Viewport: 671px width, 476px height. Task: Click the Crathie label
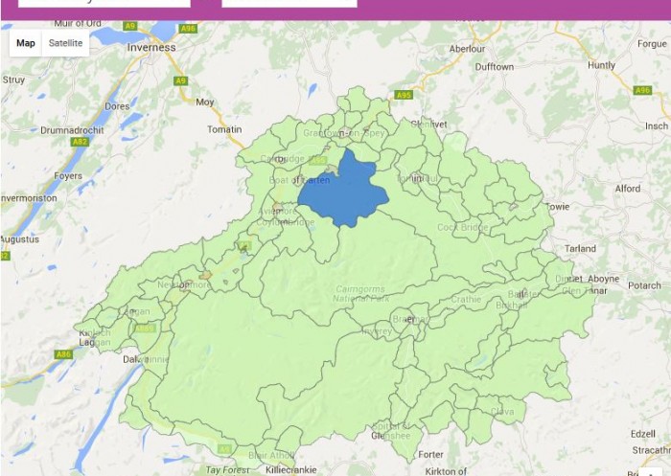466,300
